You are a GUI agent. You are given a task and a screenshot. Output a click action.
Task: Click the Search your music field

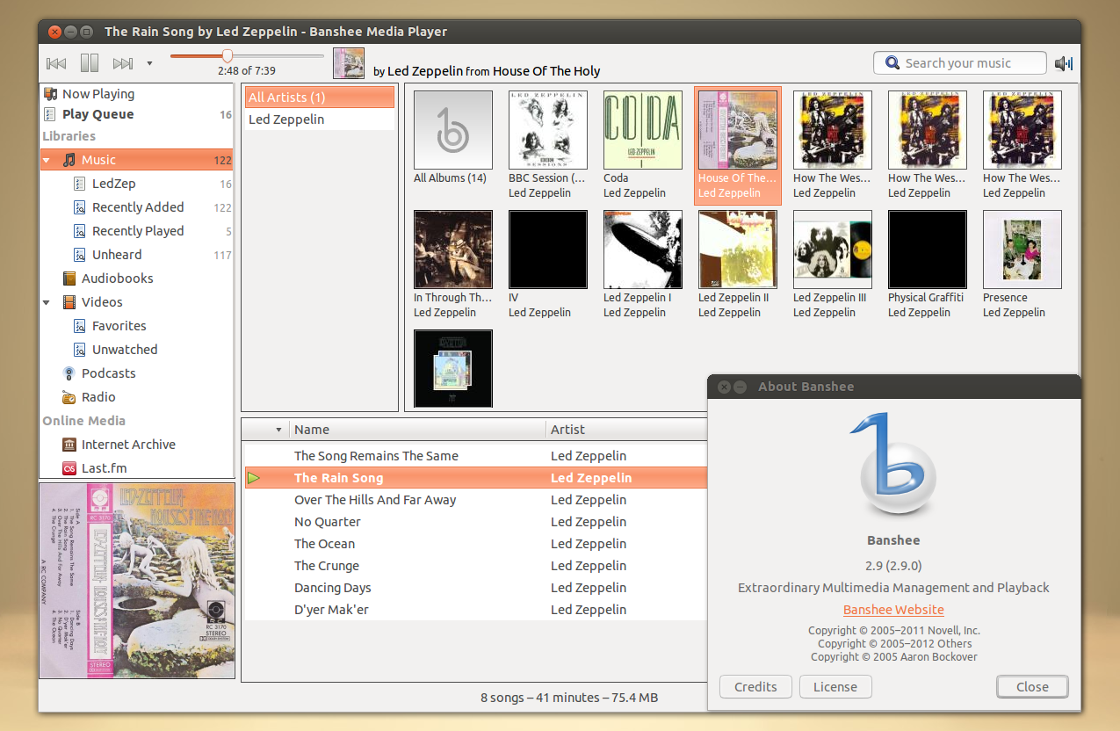tap(959, 63)
